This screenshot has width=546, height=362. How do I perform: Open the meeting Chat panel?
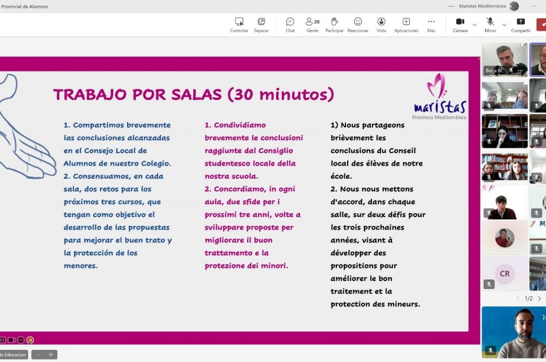(290, 24)
